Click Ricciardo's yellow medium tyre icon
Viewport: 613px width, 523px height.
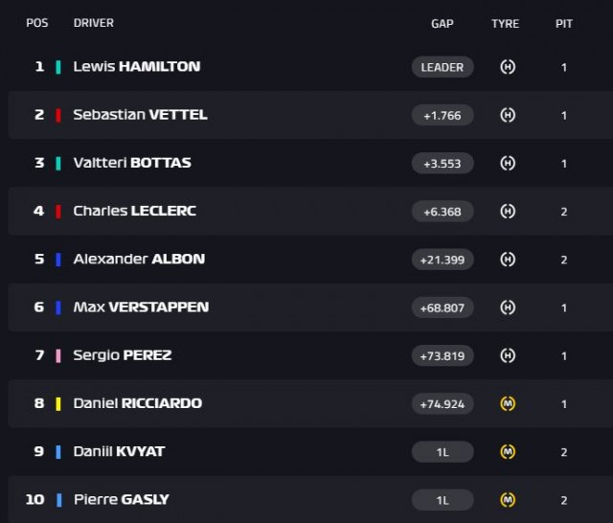point(508,403)
